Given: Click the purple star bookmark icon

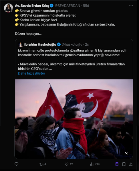Looking at the screenshot, I should pyautogui.click(x=117, y=164).
